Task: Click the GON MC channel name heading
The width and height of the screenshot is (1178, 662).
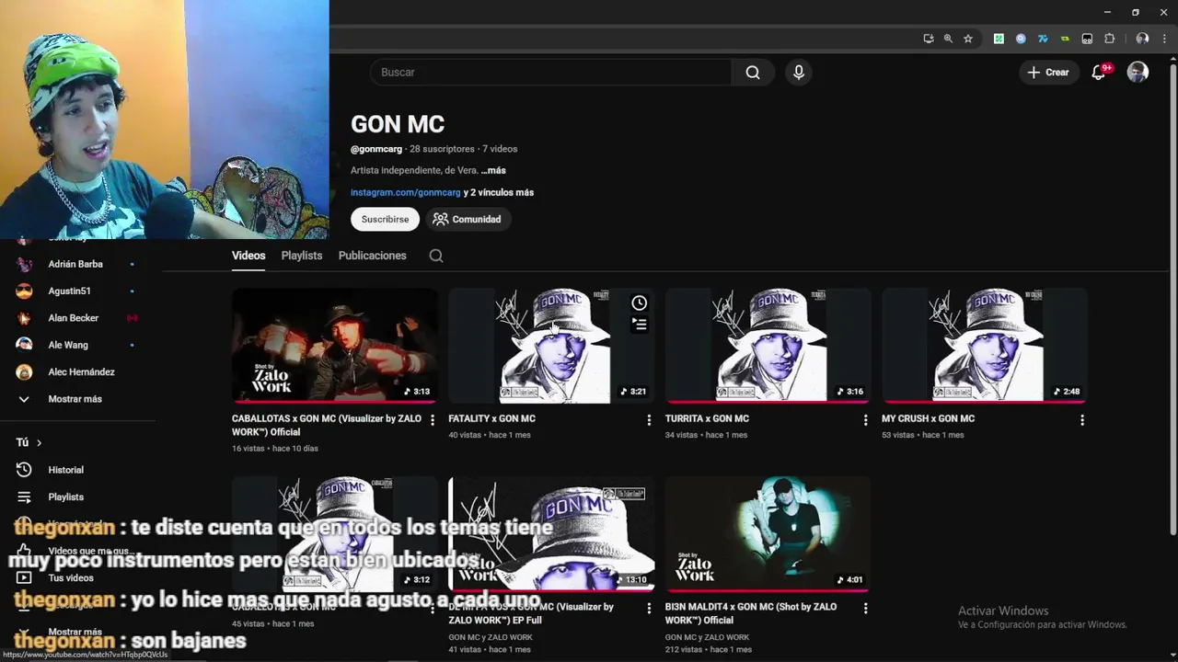Action: (398, 124)
